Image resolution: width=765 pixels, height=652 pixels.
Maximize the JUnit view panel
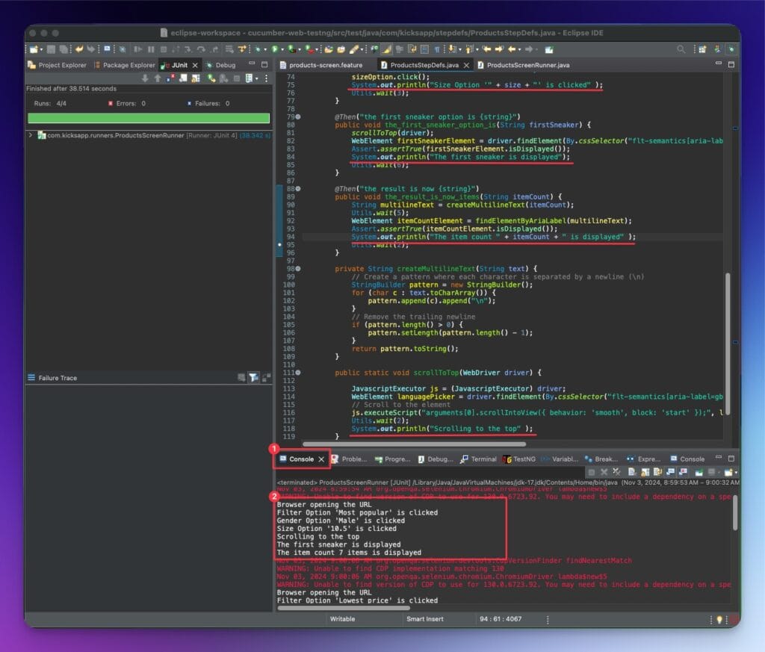tap(264, 64)
